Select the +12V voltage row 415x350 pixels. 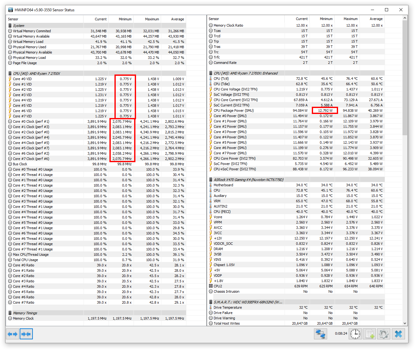click(x=296, y=238)
